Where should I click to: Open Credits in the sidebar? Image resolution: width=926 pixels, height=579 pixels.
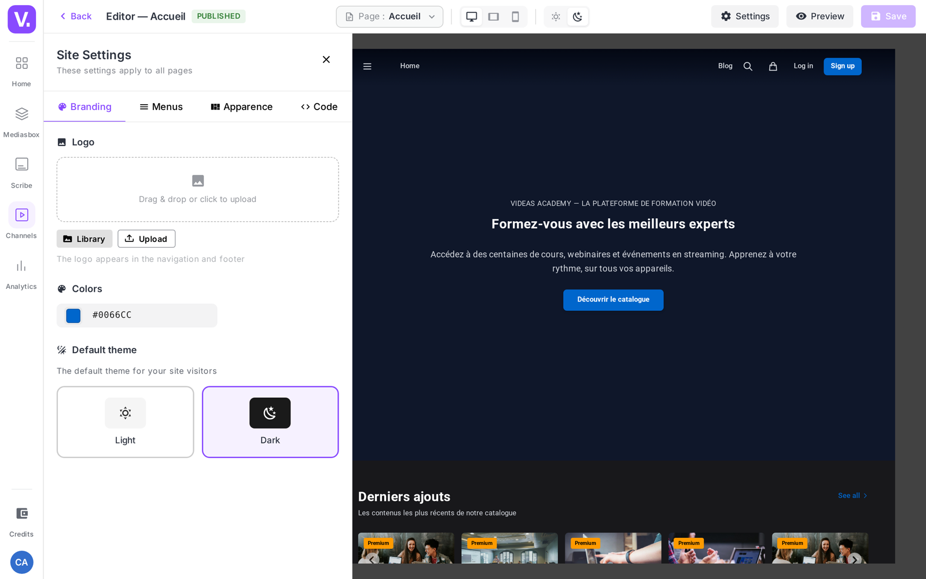click(x=21, y=521)
